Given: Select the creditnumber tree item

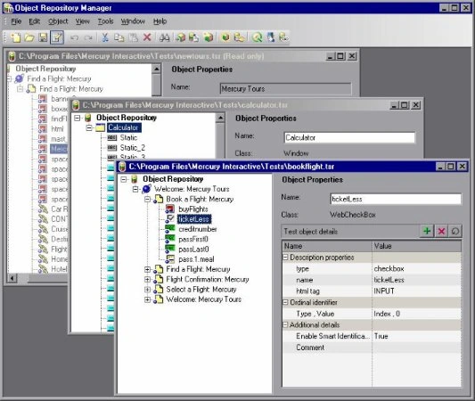Looking at the screenshot, I should pyautogui.click(x=198, y=229).
